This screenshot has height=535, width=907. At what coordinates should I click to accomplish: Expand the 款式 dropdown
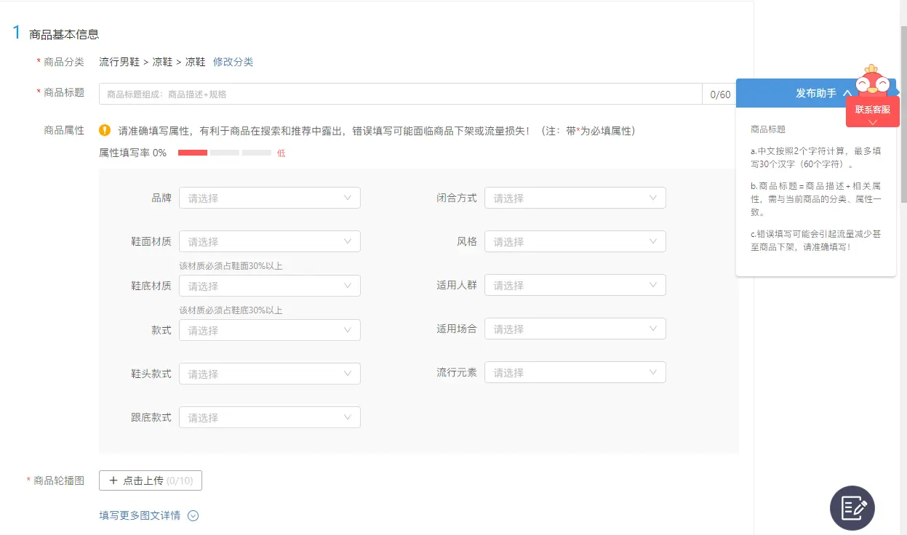coord(269,331)
